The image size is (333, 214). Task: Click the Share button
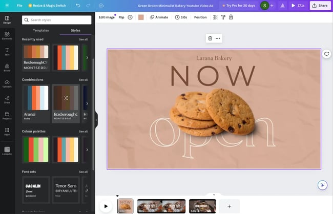[x=320, y=5]
